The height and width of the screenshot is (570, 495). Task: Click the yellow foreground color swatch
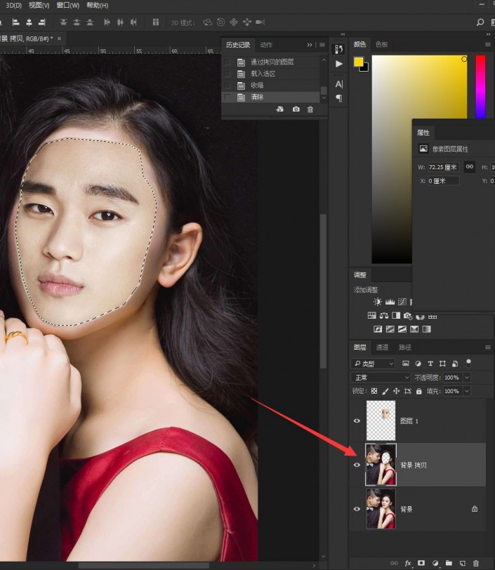click(x=358, y=62)
